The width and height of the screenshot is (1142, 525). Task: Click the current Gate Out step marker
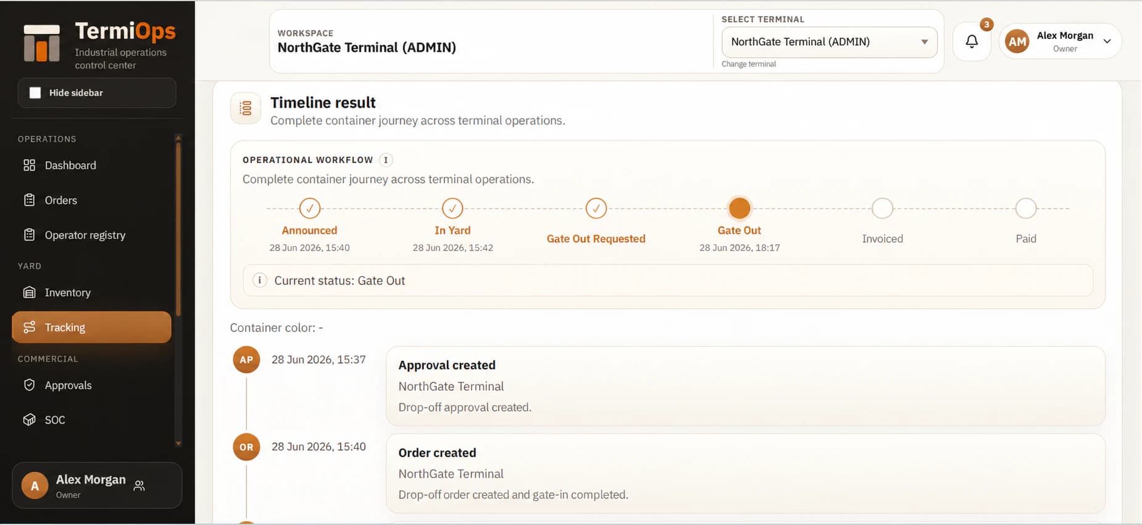[x=740, y=208]
